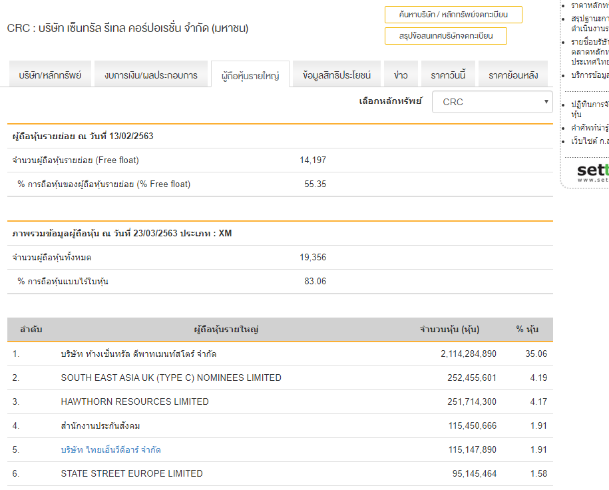Image resolution: width=609 pixels, height=490 pixels.
Task: Click the จำนวนผู้ถือหุ้นทั้งหมด label
Action: click(x=52, y=257)
